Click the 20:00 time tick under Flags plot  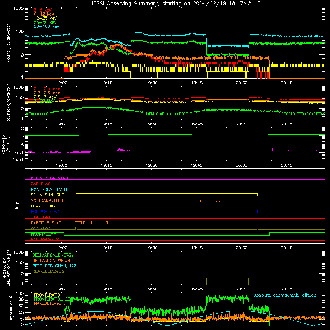pyautogui.click(x=242, y=248)
